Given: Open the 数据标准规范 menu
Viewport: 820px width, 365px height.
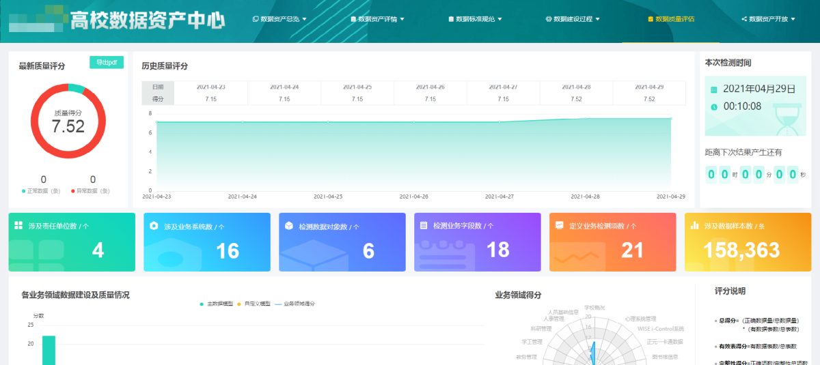Looking at the screenshot, I should click(x=476, y=19).
